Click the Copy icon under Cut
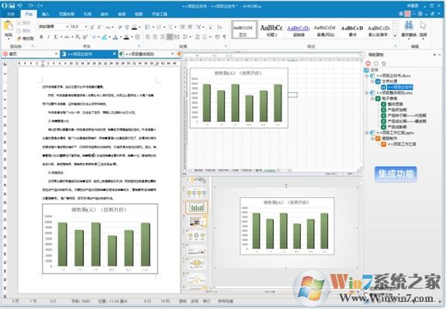The image size is (446, 309). [x=19, y=30]
